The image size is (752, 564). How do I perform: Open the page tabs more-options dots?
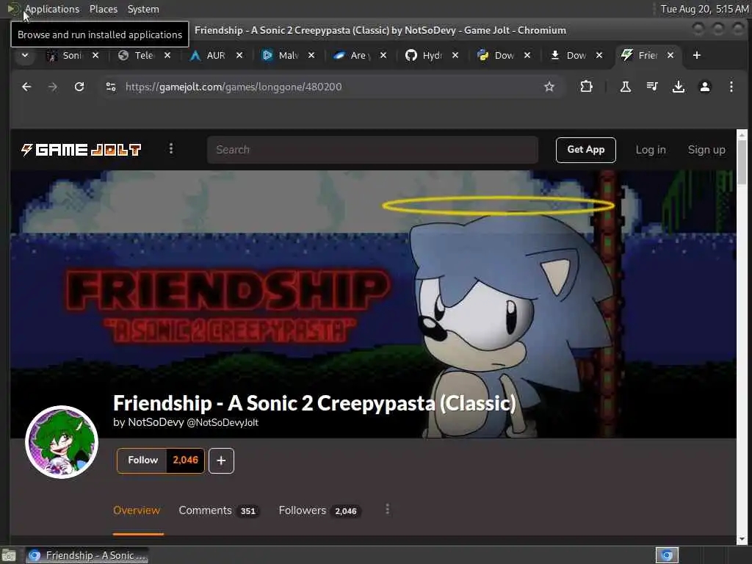[388, 510]
